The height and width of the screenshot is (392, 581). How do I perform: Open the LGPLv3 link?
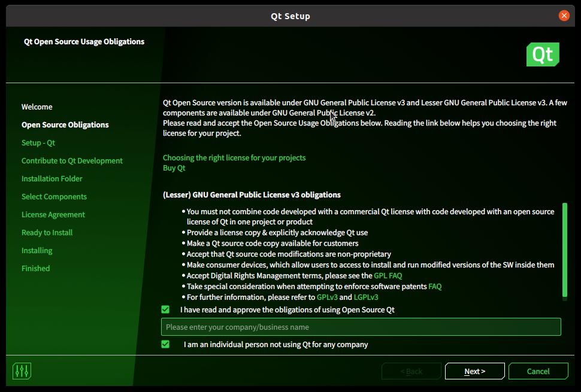tap(366, 297)
